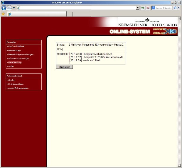Click the browser Forward arrow button

(x=9, y=8)
